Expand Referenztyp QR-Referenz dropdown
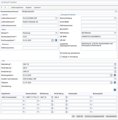Viewport: 118px width, 120px height. pyautogui.click(x=115, y=33)
